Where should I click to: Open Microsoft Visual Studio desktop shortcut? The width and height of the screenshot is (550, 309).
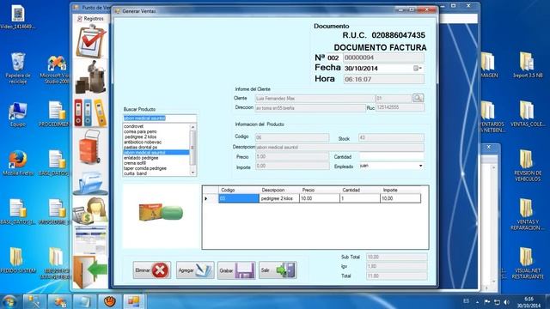click(x=56, y=69)
